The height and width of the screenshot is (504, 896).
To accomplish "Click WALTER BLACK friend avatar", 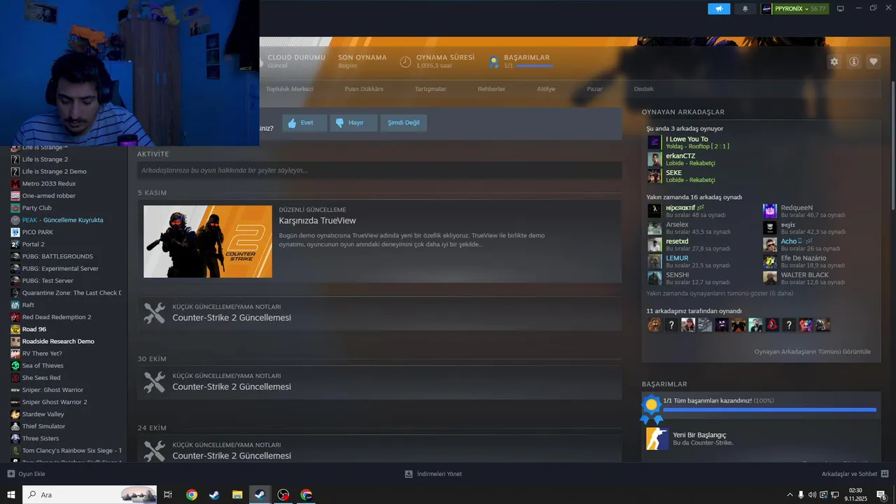I will point(770,279).
